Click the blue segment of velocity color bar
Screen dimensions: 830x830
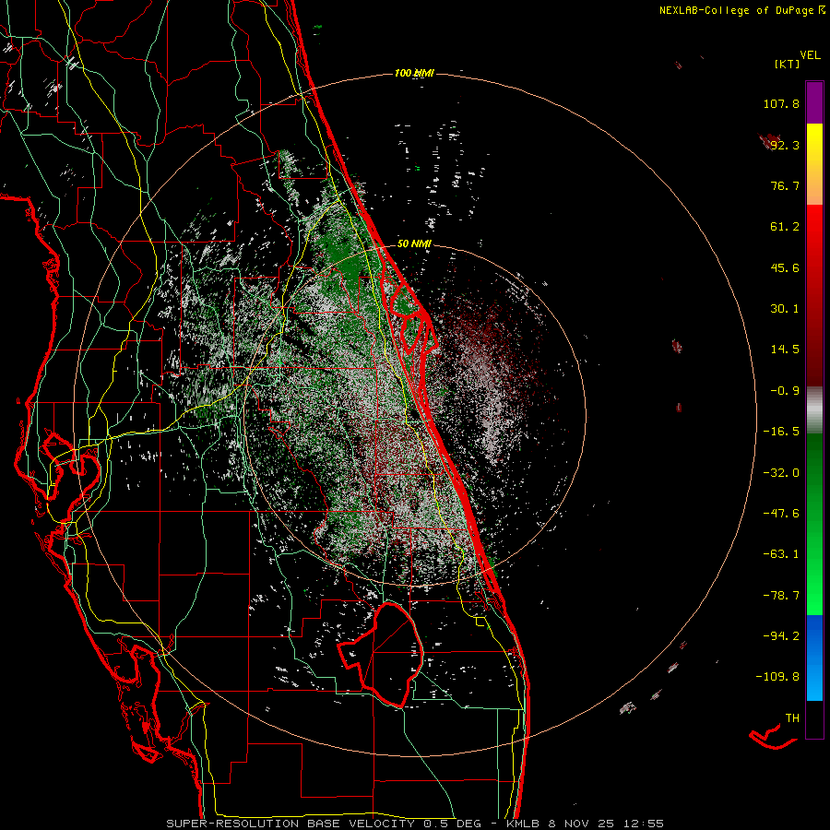click(814, 658)
